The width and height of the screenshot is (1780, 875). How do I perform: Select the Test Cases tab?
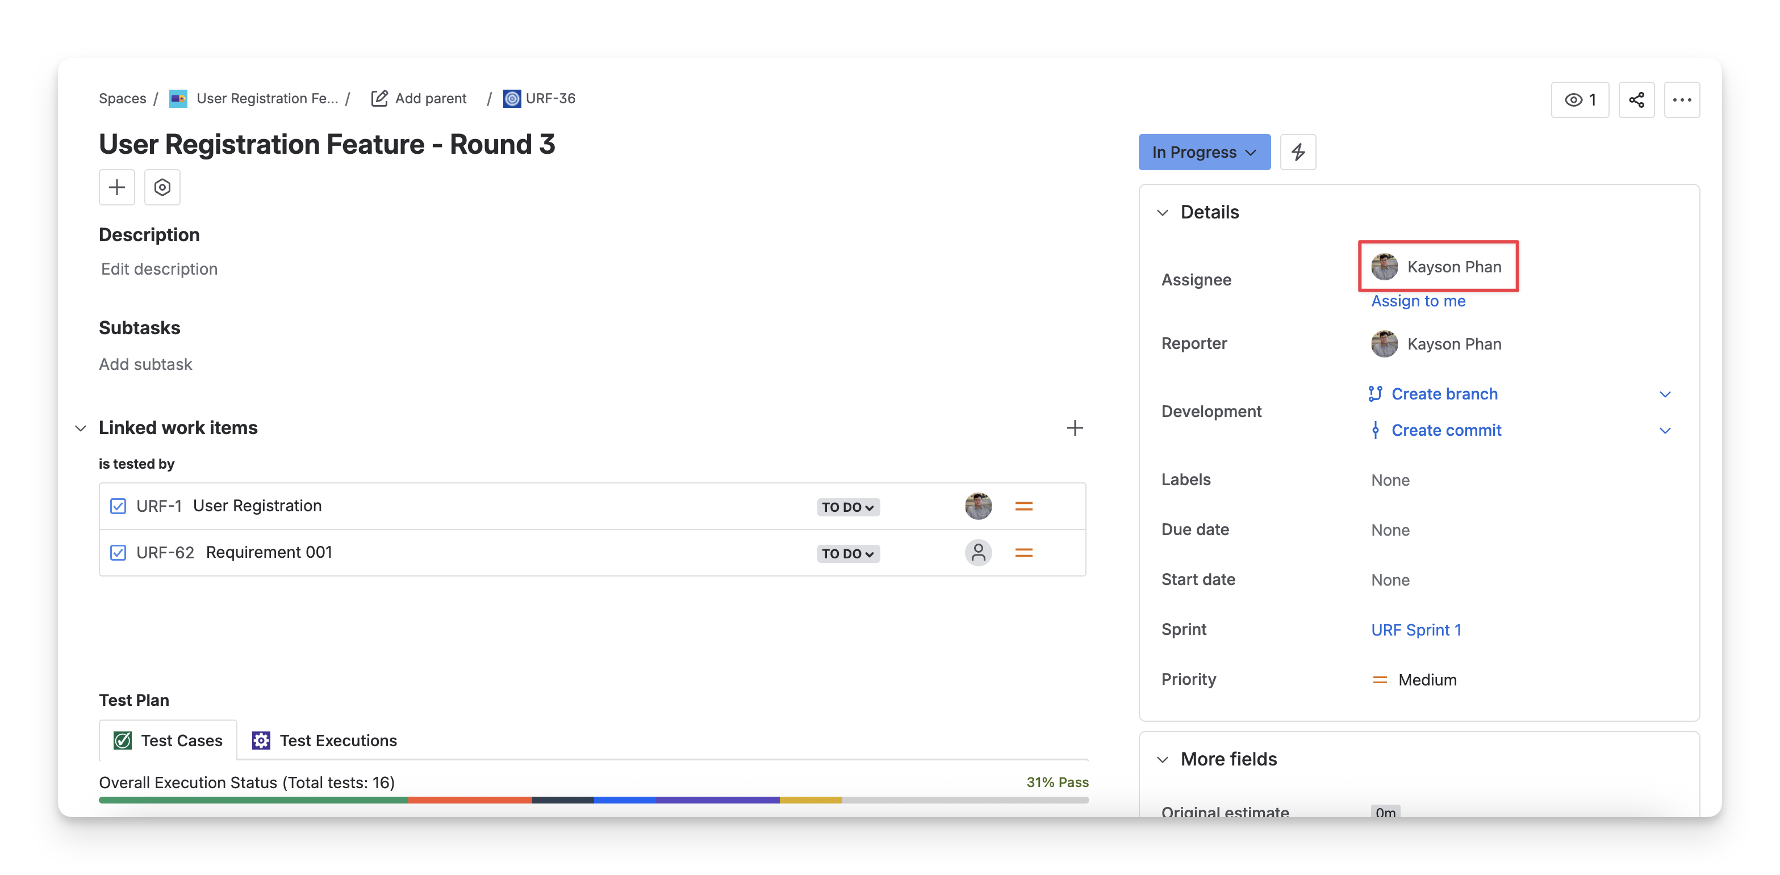click(x=168, y=741)
